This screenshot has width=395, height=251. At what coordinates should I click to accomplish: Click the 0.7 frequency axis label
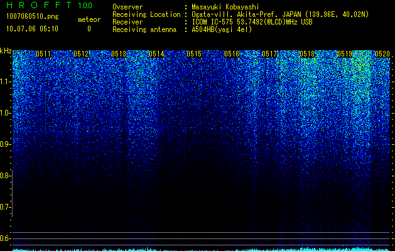[5, 207]
